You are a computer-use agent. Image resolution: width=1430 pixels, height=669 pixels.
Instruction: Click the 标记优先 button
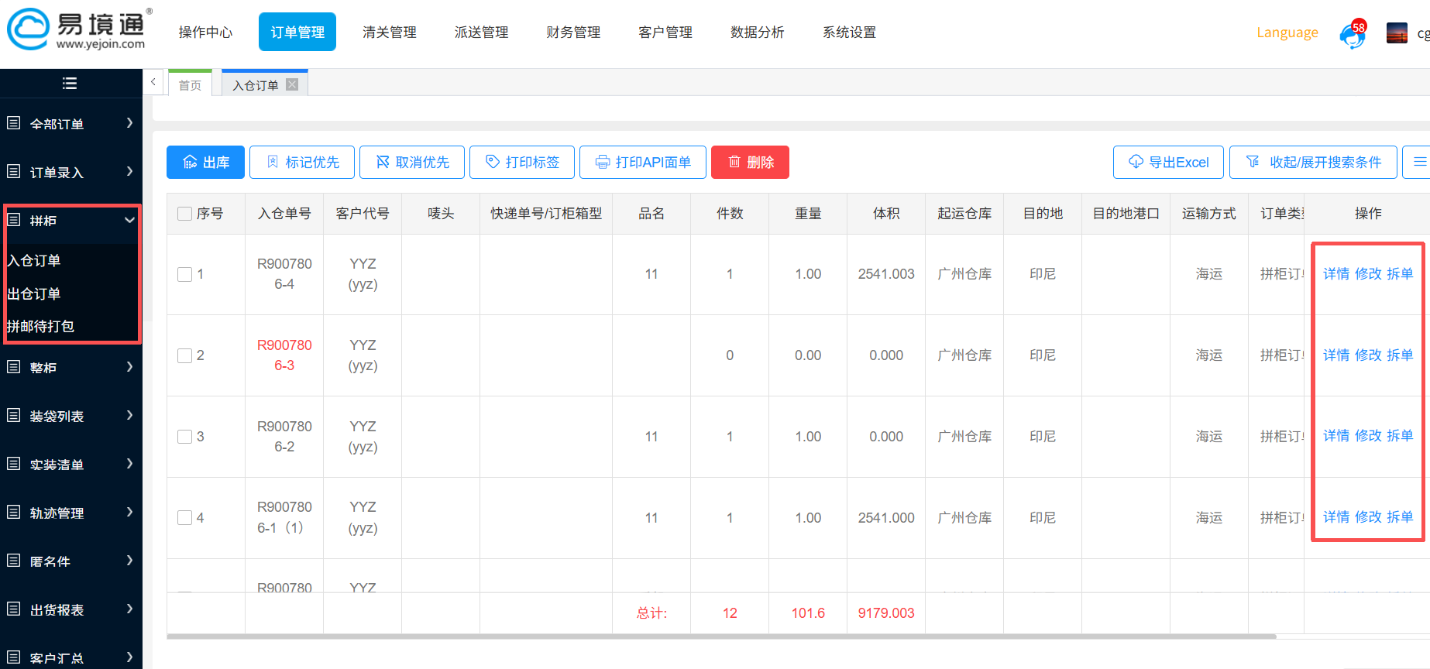[302, 162]
